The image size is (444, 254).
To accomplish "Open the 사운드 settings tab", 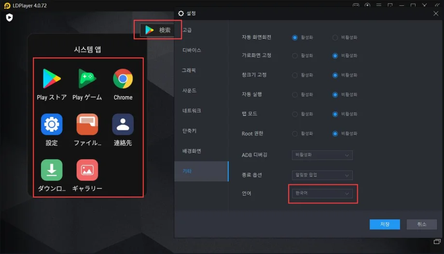I will 201,90.
